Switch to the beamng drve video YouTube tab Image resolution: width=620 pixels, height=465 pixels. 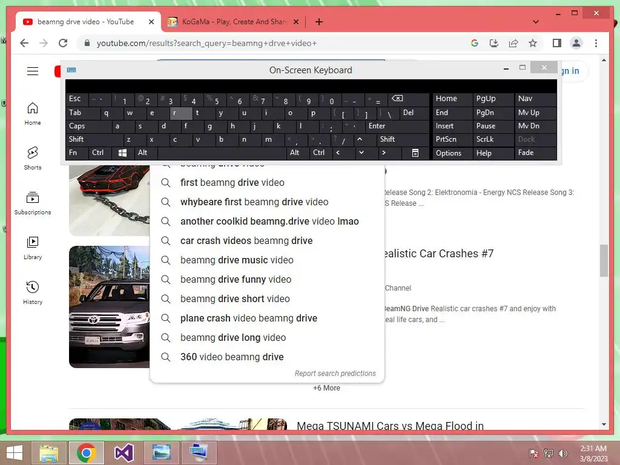(x=85, y=22)
